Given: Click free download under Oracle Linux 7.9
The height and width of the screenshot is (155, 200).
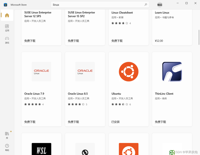Looking at the screenshot, I should click(30, 122).
